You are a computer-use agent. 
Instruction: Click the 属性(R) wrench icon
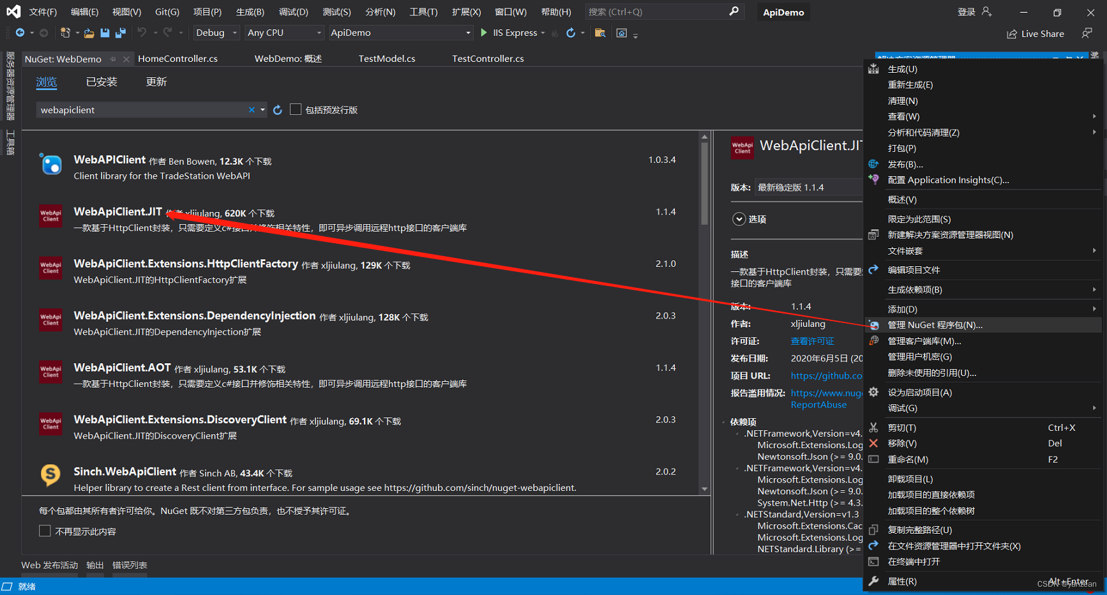(873, 581)
